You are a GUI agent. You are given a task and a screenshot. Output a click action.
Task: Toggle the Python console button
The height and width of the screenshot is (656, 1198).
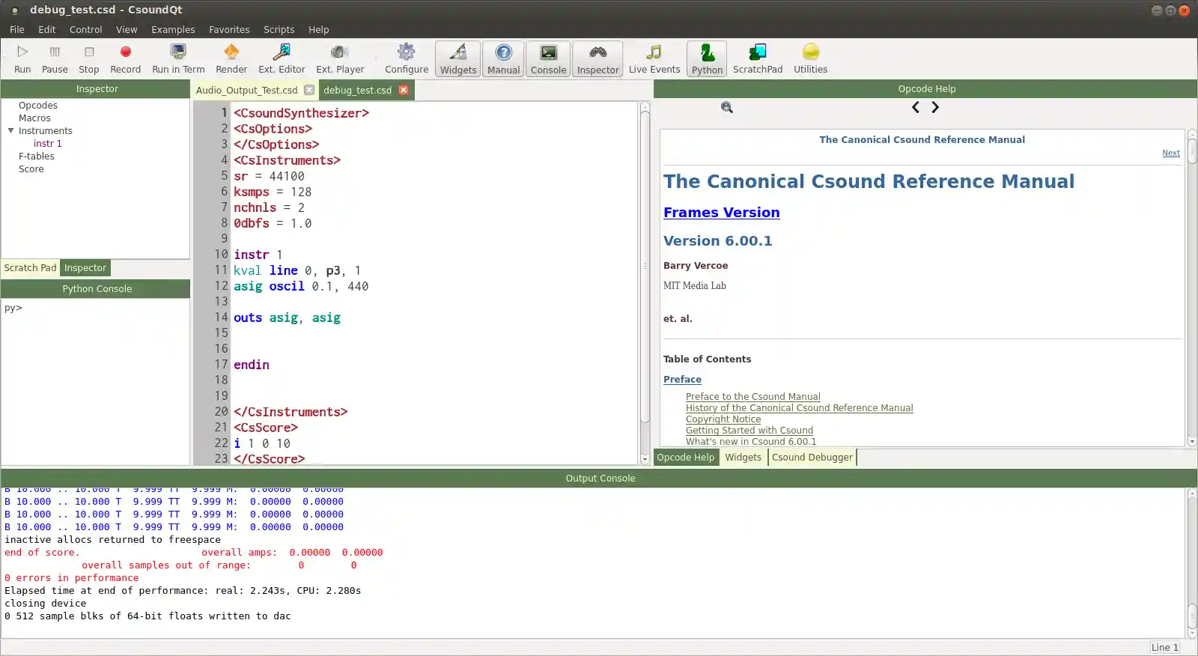pos(707,59)
